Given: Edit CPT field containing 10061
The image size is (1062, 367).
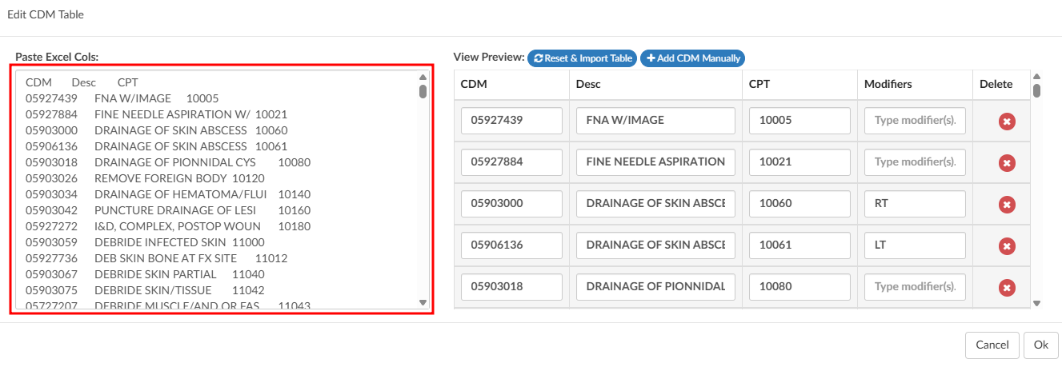Looking at the screenshot, I should [x=800, y=245].
